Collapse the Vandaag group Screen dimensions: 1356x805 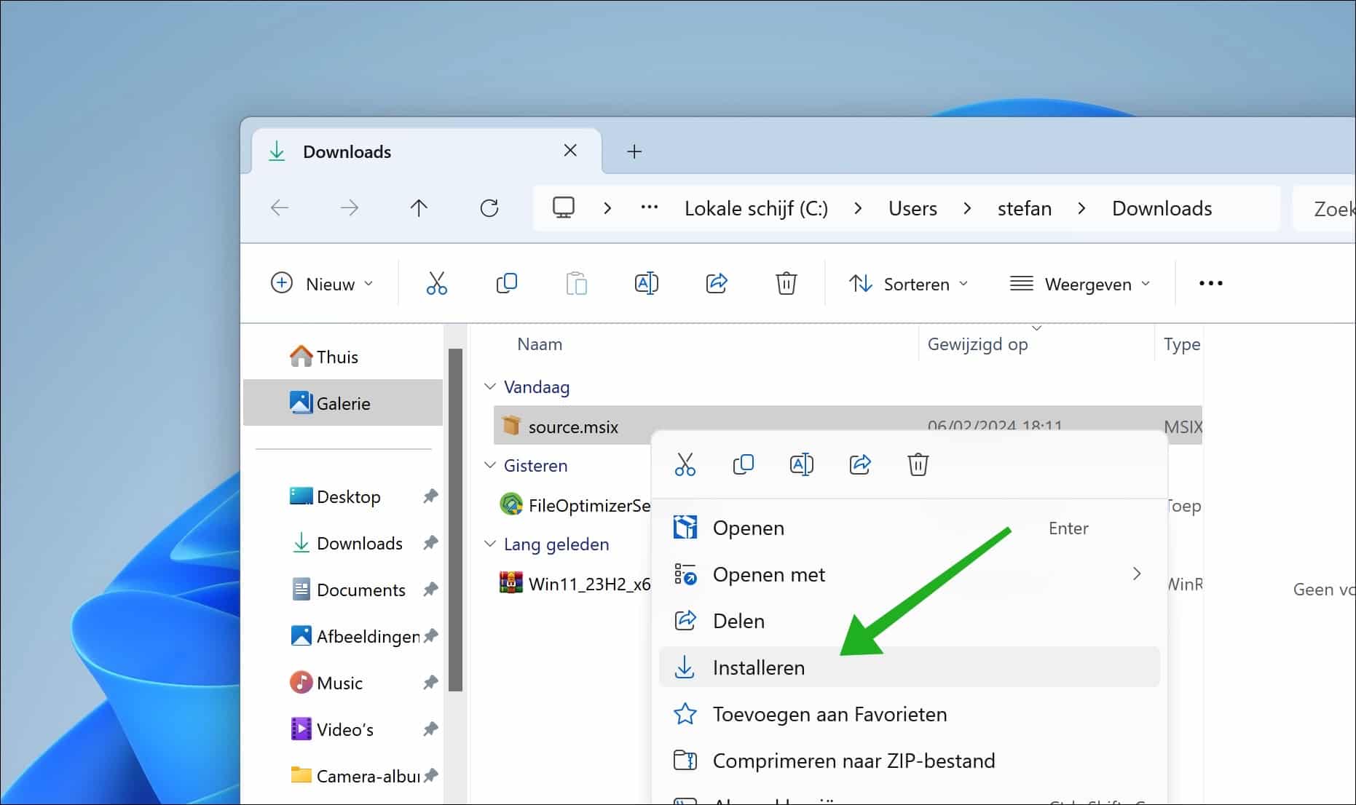(490, 386)
